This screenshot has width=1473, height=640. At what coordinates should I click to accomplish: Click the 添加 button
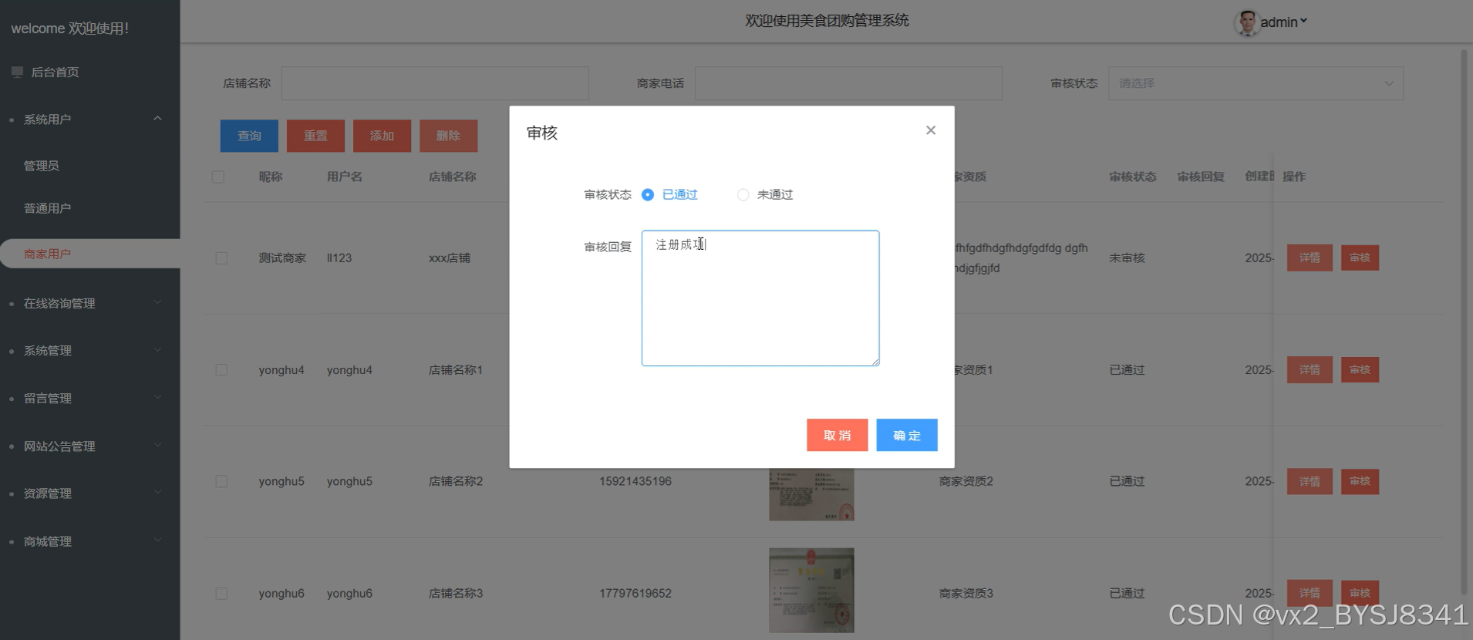382,136
